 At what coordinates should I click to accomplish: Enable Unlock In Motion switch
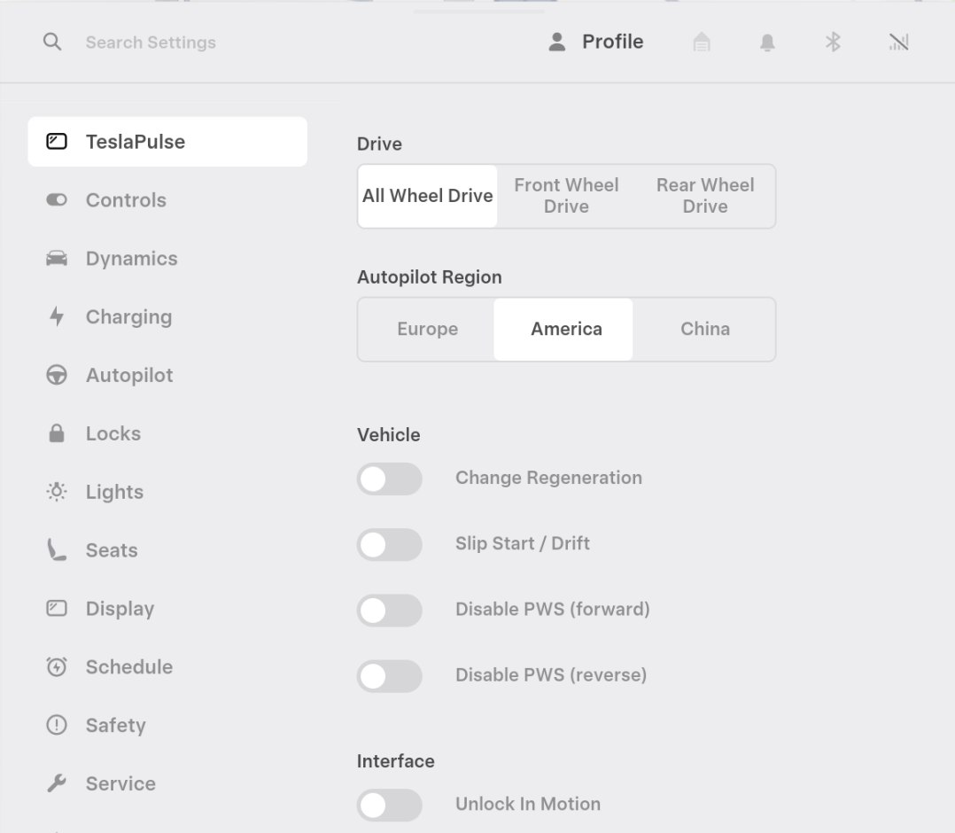(389, 805)
